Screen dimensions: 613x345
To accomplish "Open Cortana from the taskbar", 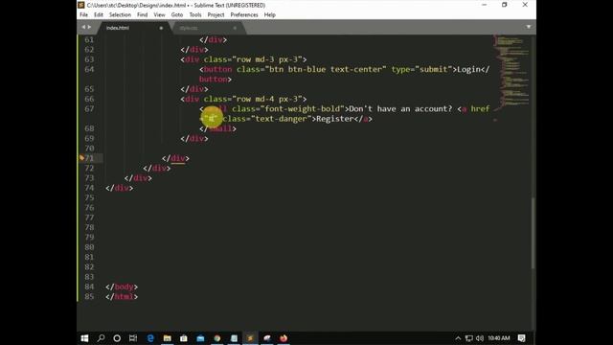I will pyautogui.click(x=117, y=338).
